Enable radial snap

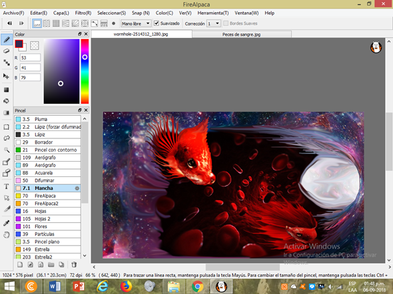click(75, 23)
